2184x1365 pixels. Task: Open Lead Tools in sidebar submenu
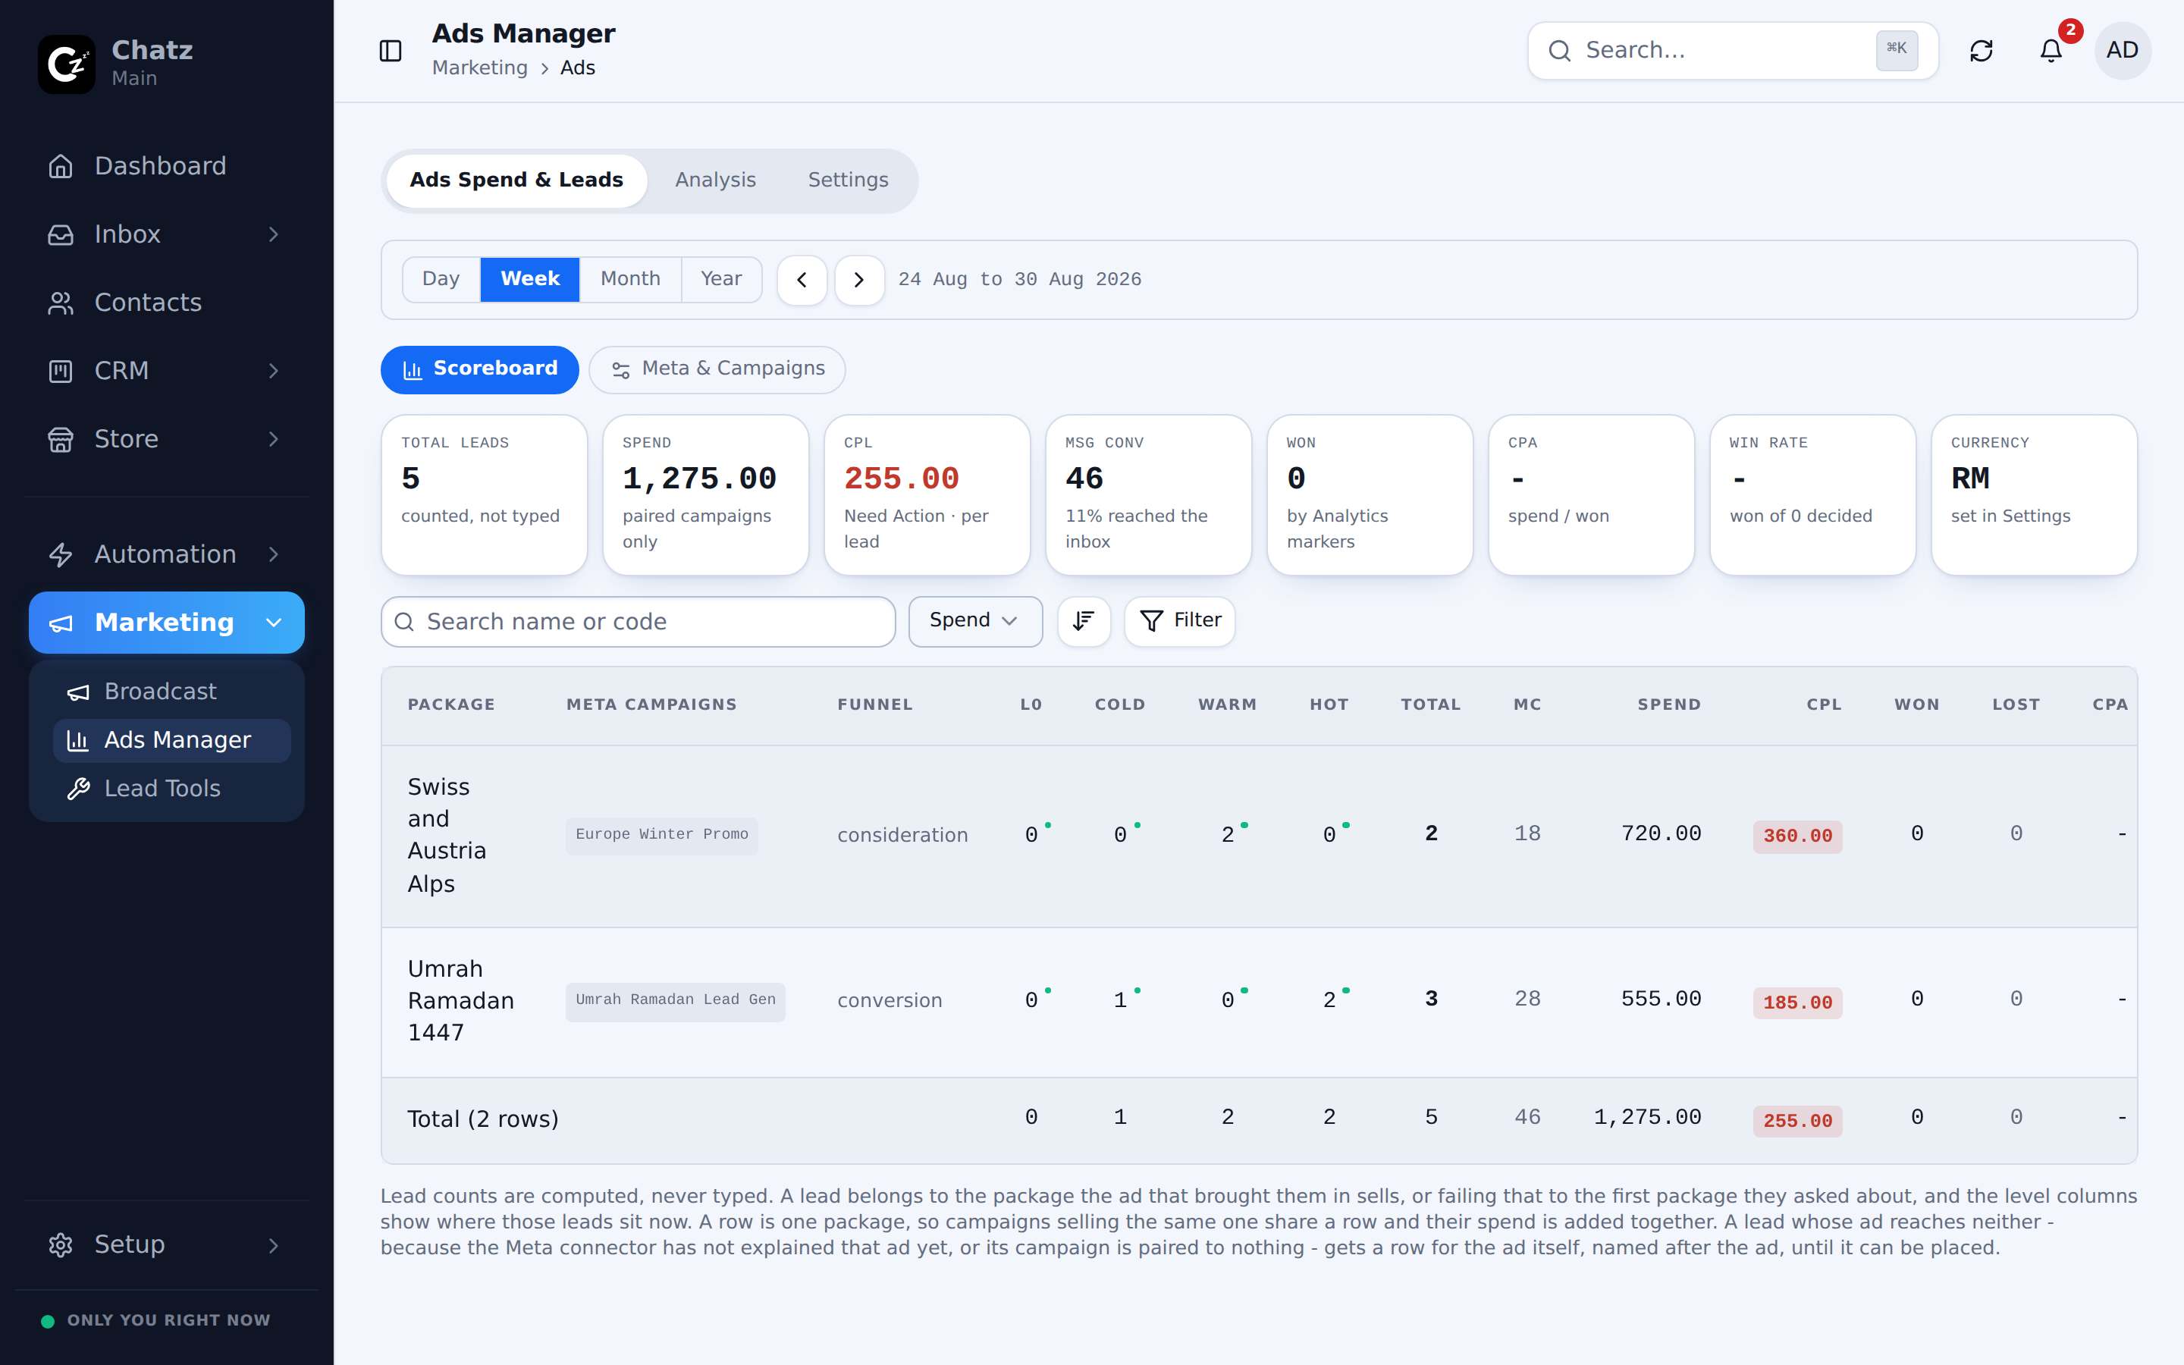[x=171, y=789]
